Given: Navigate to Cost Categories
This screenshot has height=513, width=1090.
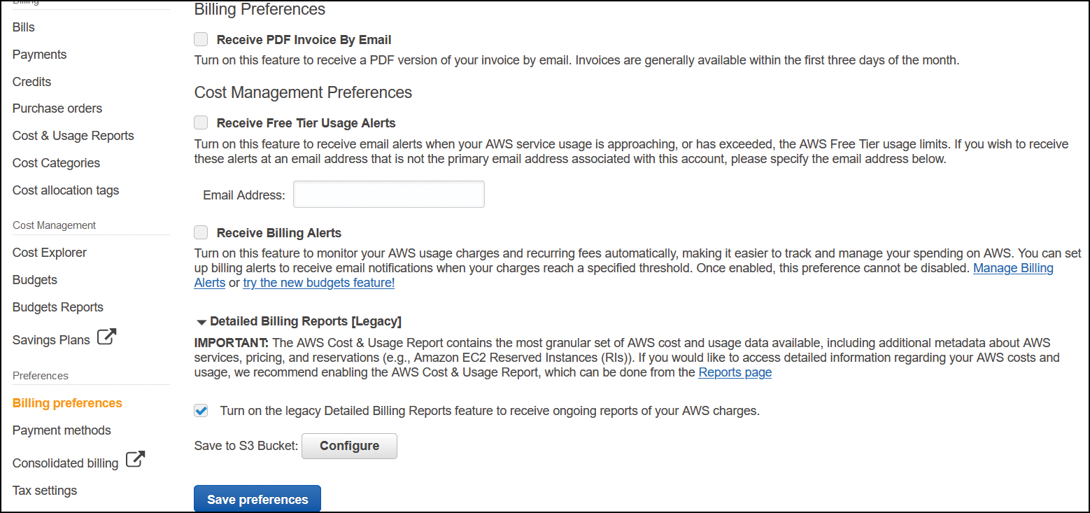Looking at the screenshot, I should pos(56,163).
